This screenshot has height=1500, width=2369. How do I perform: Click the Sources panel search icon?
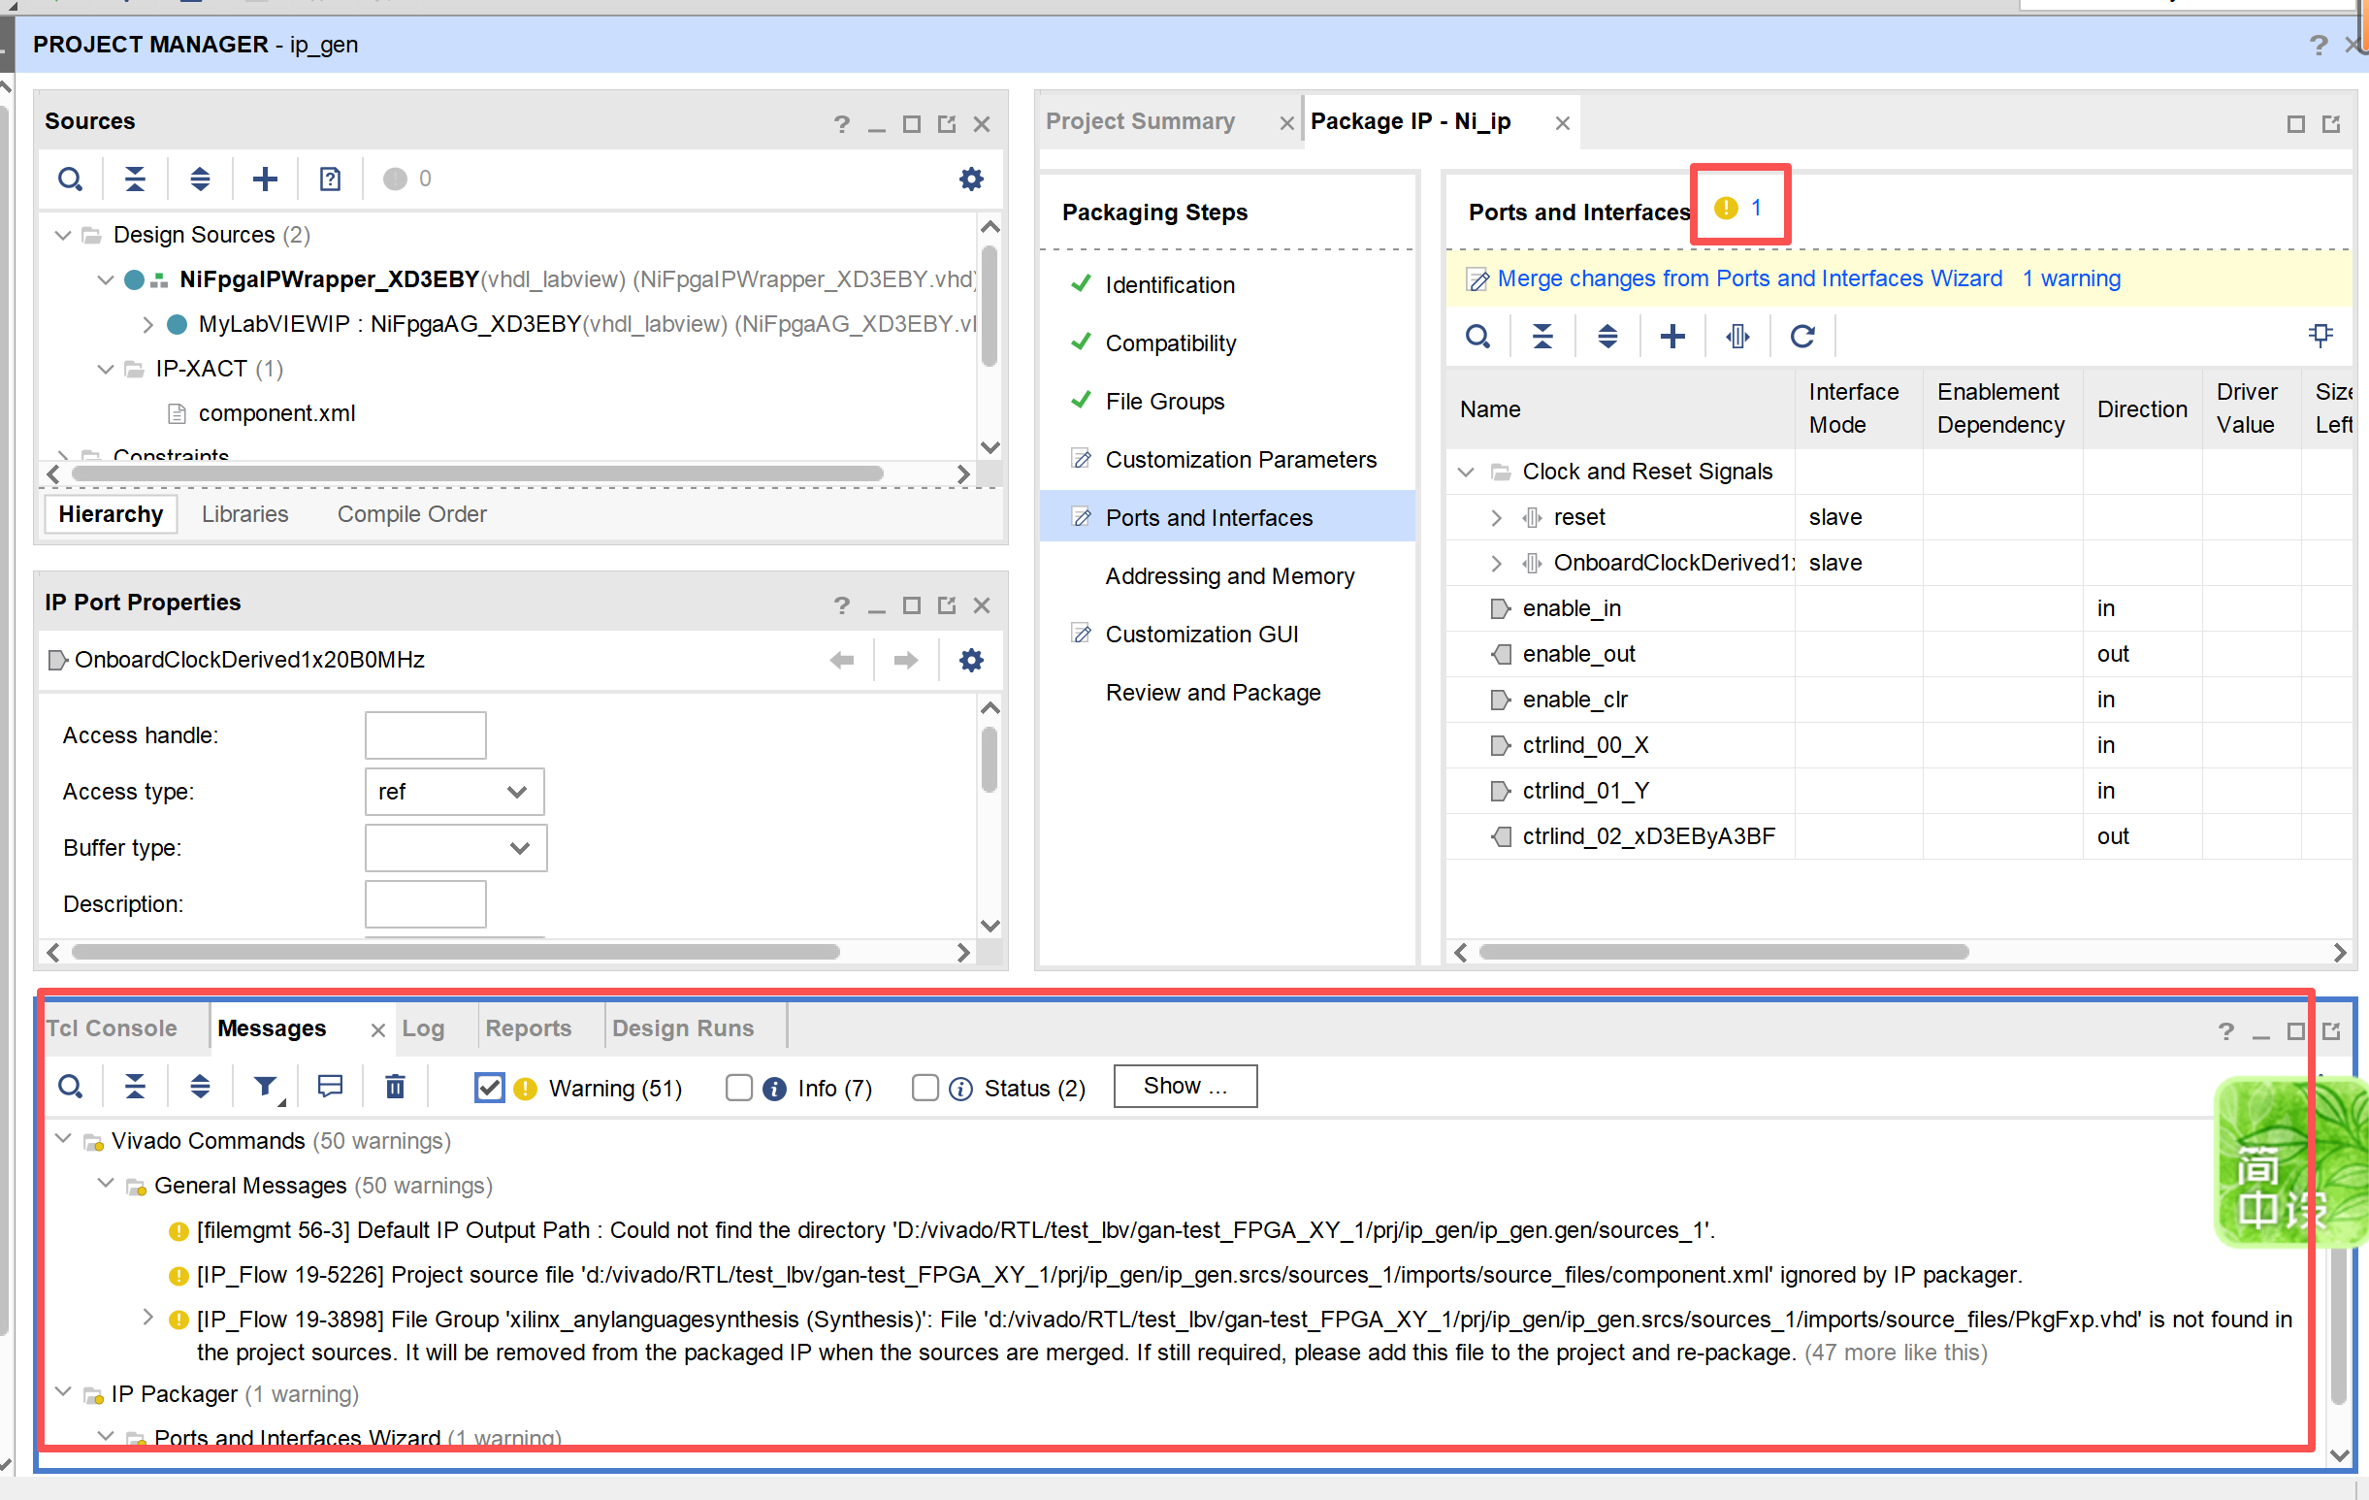coord(70,179)
